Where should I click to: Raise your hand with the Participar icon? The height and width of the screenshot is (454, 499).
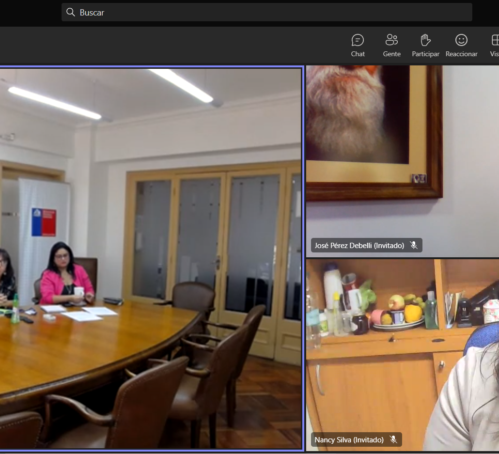pos(425,40)
